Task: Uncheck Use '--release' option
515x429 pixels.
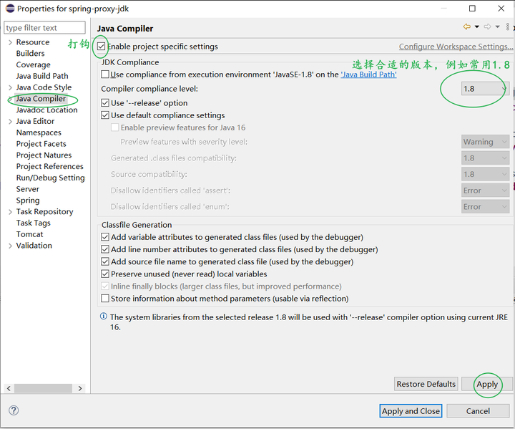Action: 106,103
